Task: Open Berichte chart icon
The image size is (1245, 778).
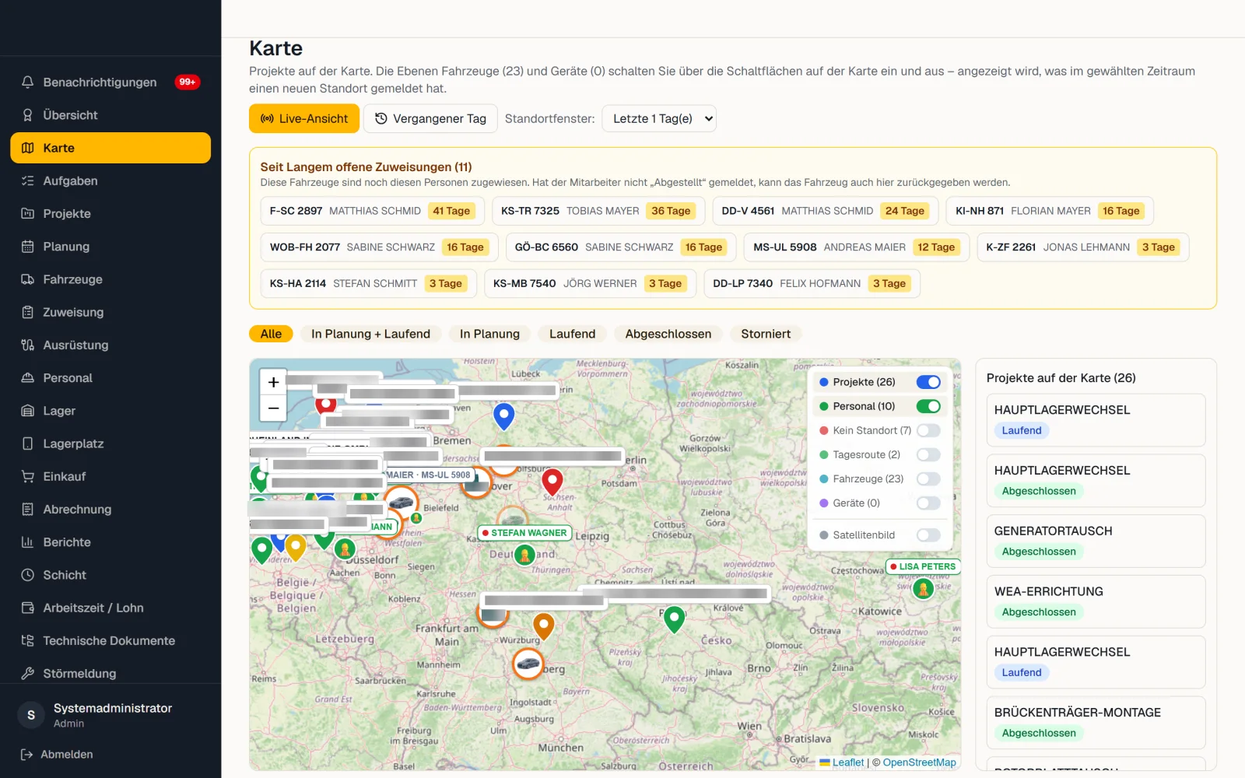Action: 28,542
